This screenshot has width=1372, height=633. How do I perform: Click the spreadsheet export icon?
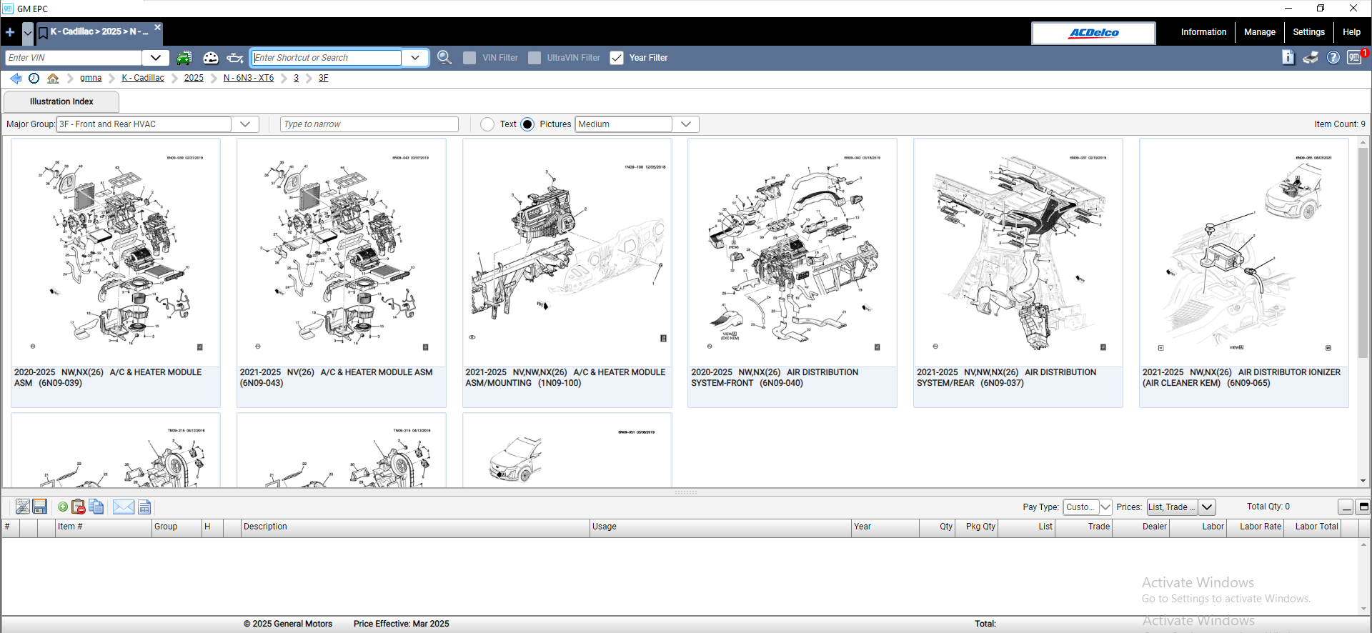(x=144, y=507)
